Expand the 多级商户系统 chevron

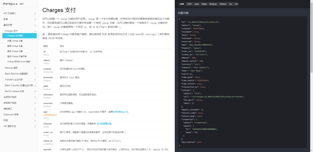click(x=35, y=103)
